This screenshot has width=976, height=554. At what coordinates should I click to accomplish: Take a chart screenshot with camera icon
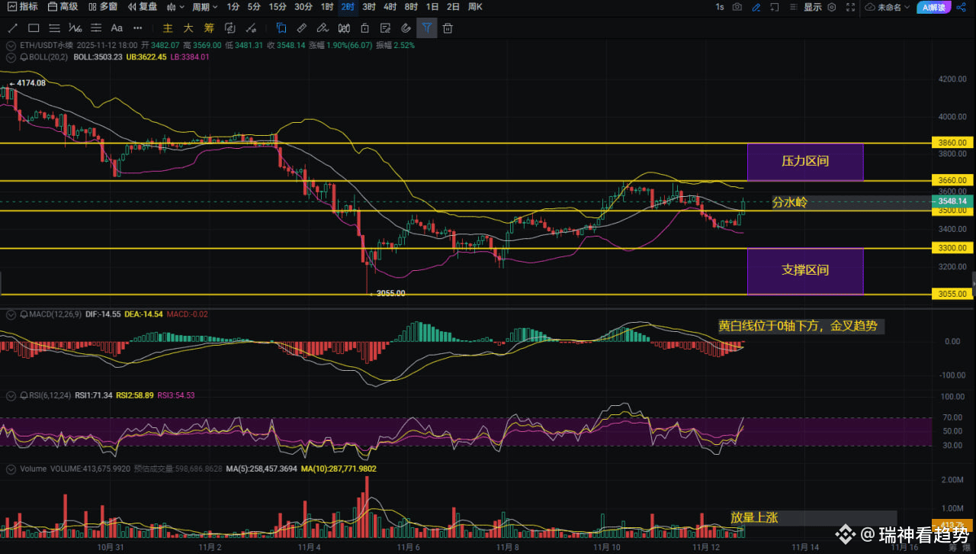pos(737,7)
